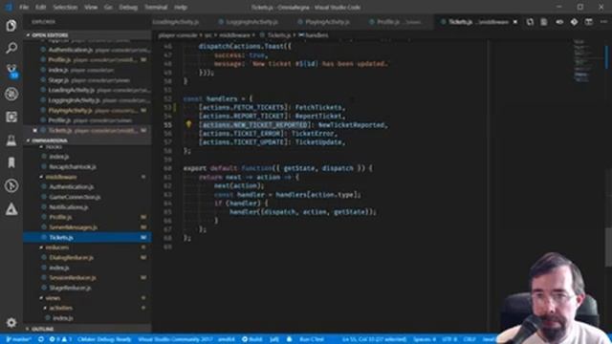Open the Go menu
Viewport: 612px width, 344px height.
tap(108, 7)
